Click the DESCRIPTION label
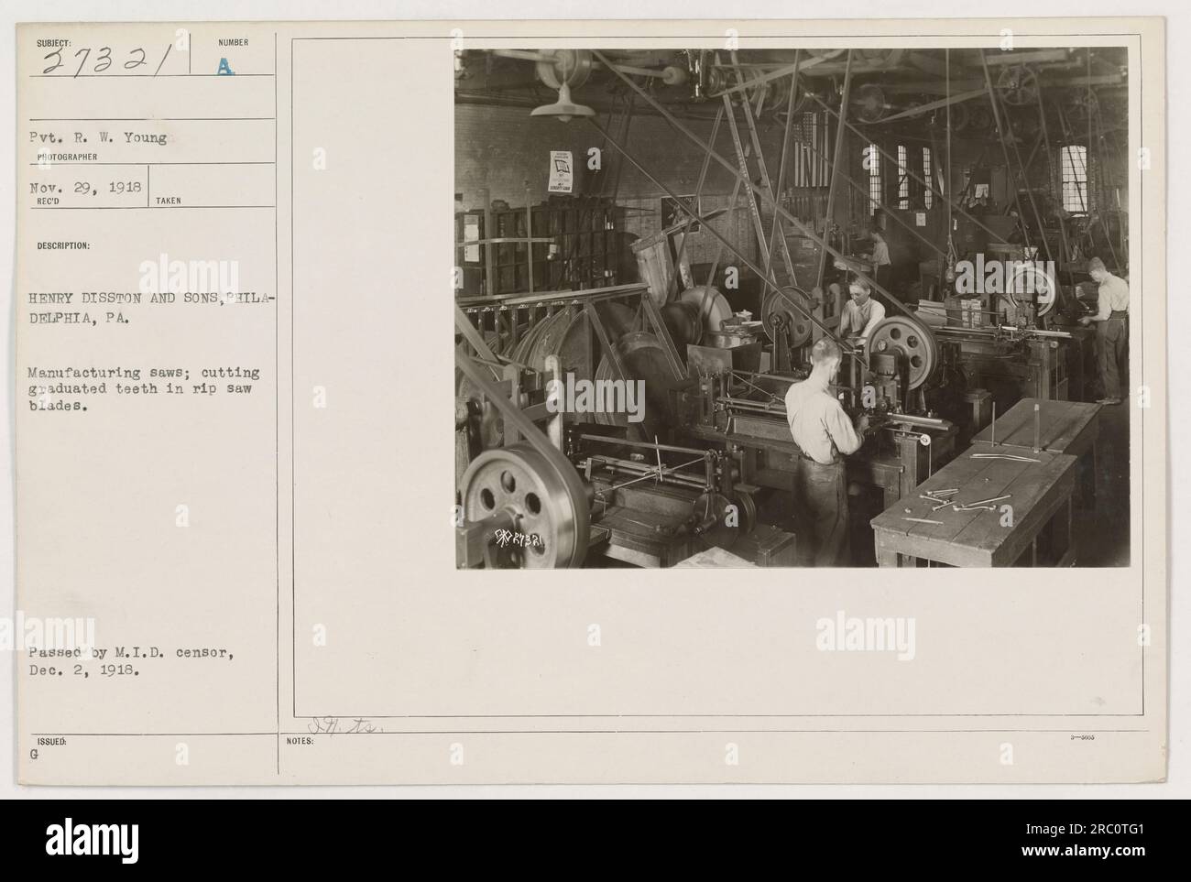 [63, 245]
